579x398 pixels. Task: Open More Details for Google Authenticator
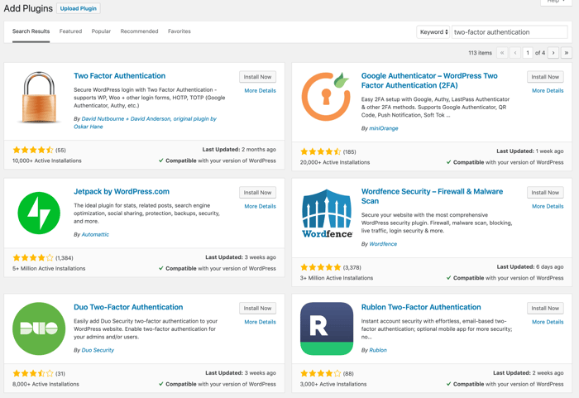click(x=548, y=90)
